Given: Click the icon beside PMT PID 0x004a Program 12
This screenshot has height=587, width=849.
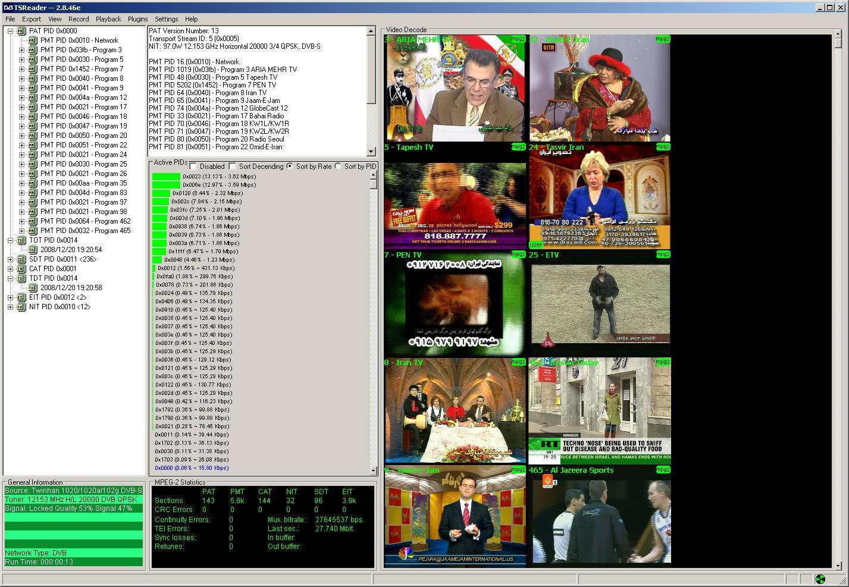Looking at the screenshot, I should [x=33, y=98].
